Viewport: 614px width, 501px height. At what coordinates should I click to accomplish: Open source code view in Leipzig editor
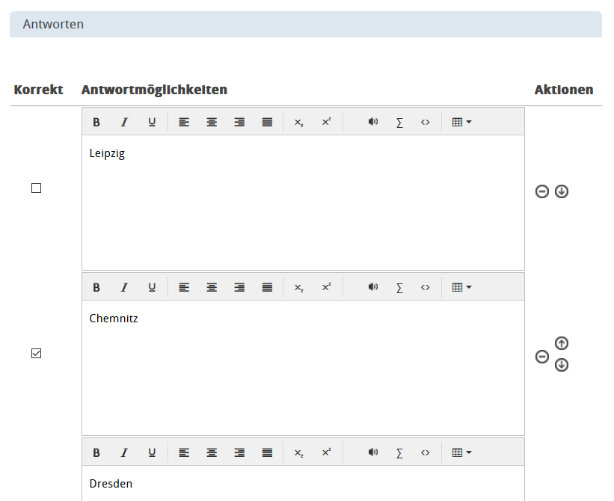click(426, 122)
